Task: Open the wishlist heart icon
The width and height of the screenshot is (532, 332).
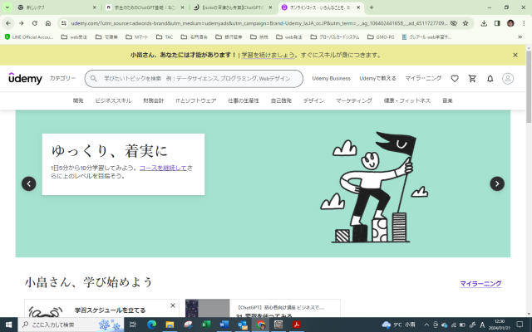Action: (455, 79)
